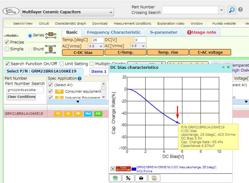Enable the Unit Setting checkbox

tap(61, 64)
